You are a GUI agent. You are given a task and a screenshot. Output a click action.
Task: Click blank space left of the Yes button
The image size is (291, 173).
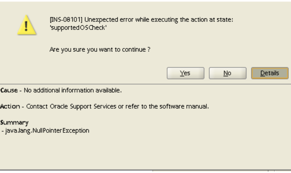96,73
